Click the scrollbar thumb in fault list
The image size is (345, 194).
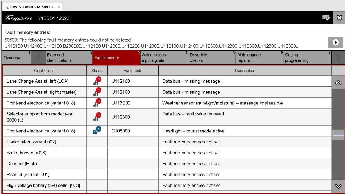pos(338,135)
